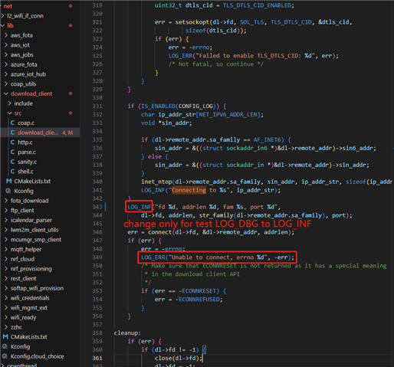This screenshot has height=367, width=394.
Task: Open download_client CMakeLists.txt M icon
Action: pos(8,181)
